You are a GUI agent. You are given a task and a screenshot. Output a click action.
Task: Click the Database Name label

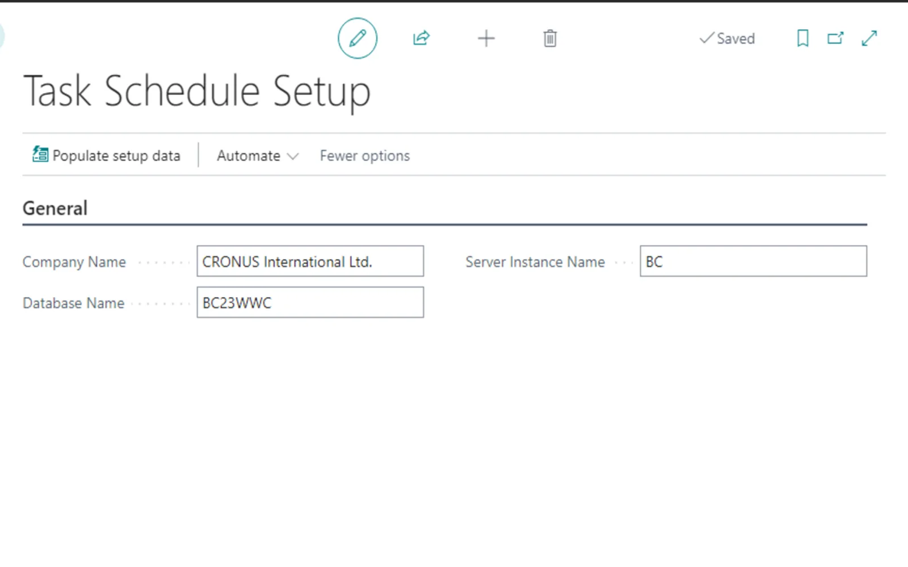[73, 303]
